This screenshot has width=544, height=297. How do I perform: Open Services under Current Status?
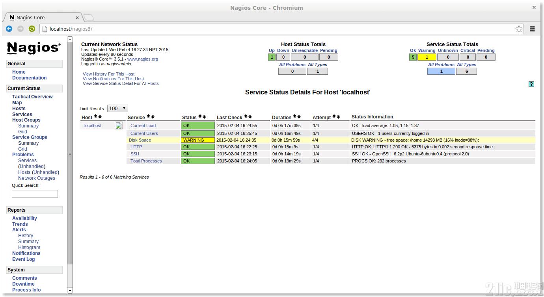22,114
